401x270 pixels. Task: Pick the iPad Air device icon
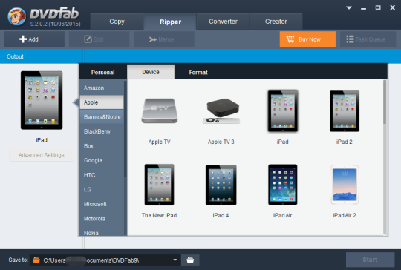[x=283, y=185]
